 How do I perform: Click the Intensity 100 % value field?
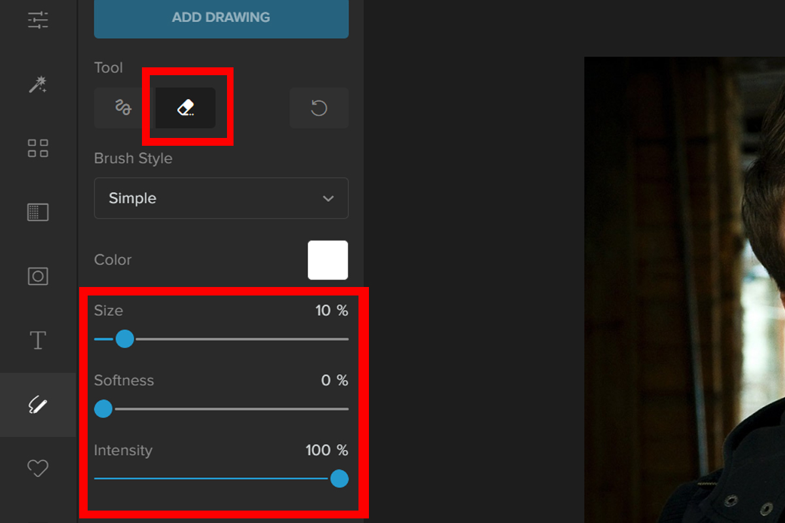326,450
